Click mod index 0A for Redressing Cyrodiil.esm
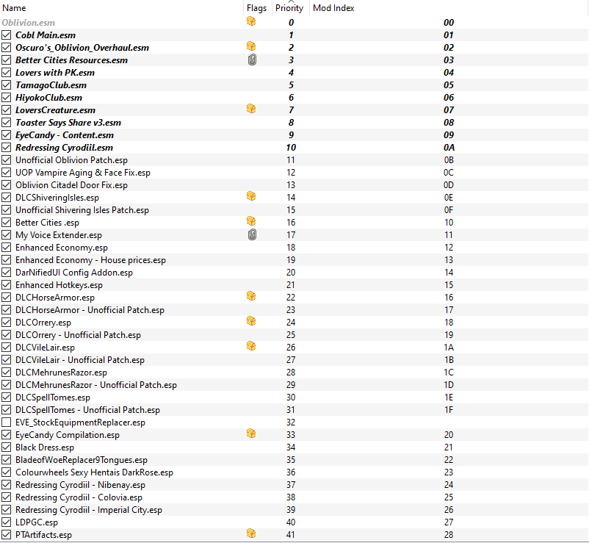The width and height of the screenshot is (589, 543). [x=449, y=148]
